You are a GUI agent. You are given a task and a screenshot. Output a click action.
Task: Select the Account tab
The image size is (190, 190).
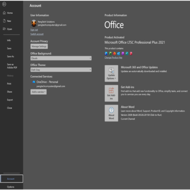[11, 179]
